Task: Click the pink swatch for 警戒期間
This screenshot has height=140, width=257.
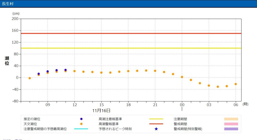Action: coord(231,124)
